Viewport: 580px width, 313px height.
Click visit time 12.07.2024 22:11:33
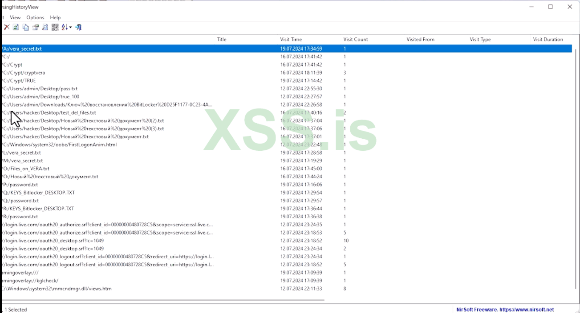coord(301,289)
